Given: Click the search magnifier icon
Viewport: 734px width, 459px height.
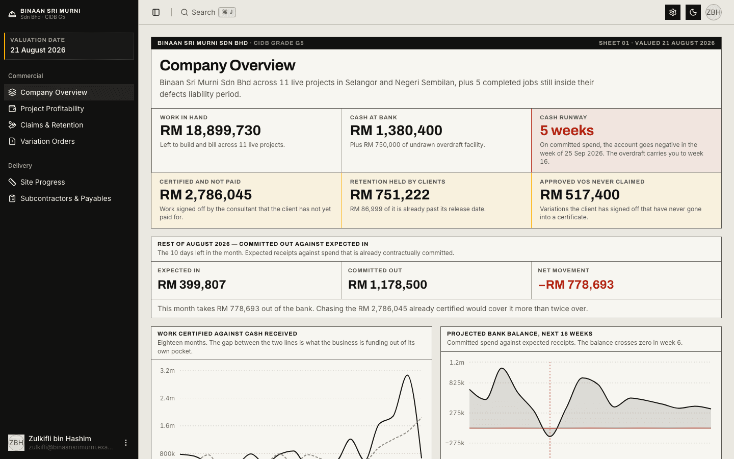Looking at the screenshot, I should [185, 12].
